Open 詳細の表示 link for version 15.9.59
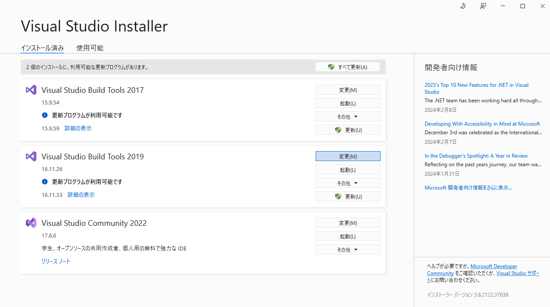 pyautogui.click(x=78, y=128)
